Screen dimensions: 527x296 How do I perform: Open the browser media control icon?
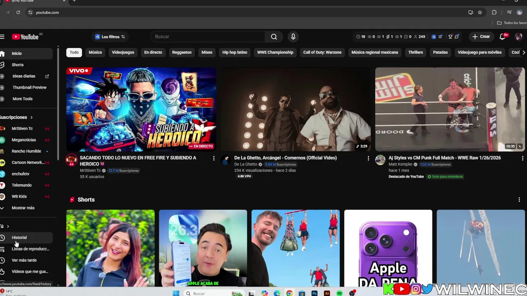point(509,12)
